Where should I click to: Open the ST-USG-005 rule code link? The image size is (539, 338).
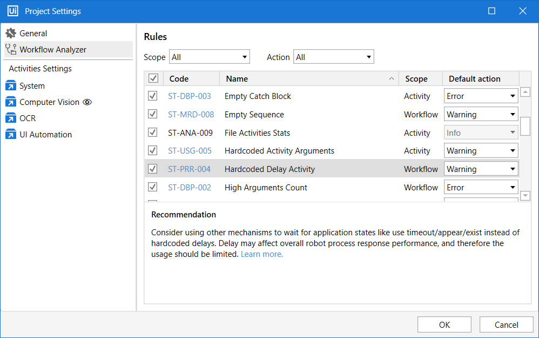(x=190, y=151)
